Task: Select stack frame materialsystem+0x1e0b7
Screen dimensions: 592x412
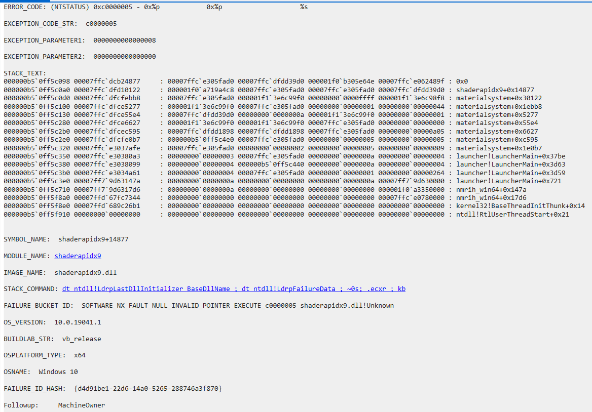Action: click(x=499, y=148)
